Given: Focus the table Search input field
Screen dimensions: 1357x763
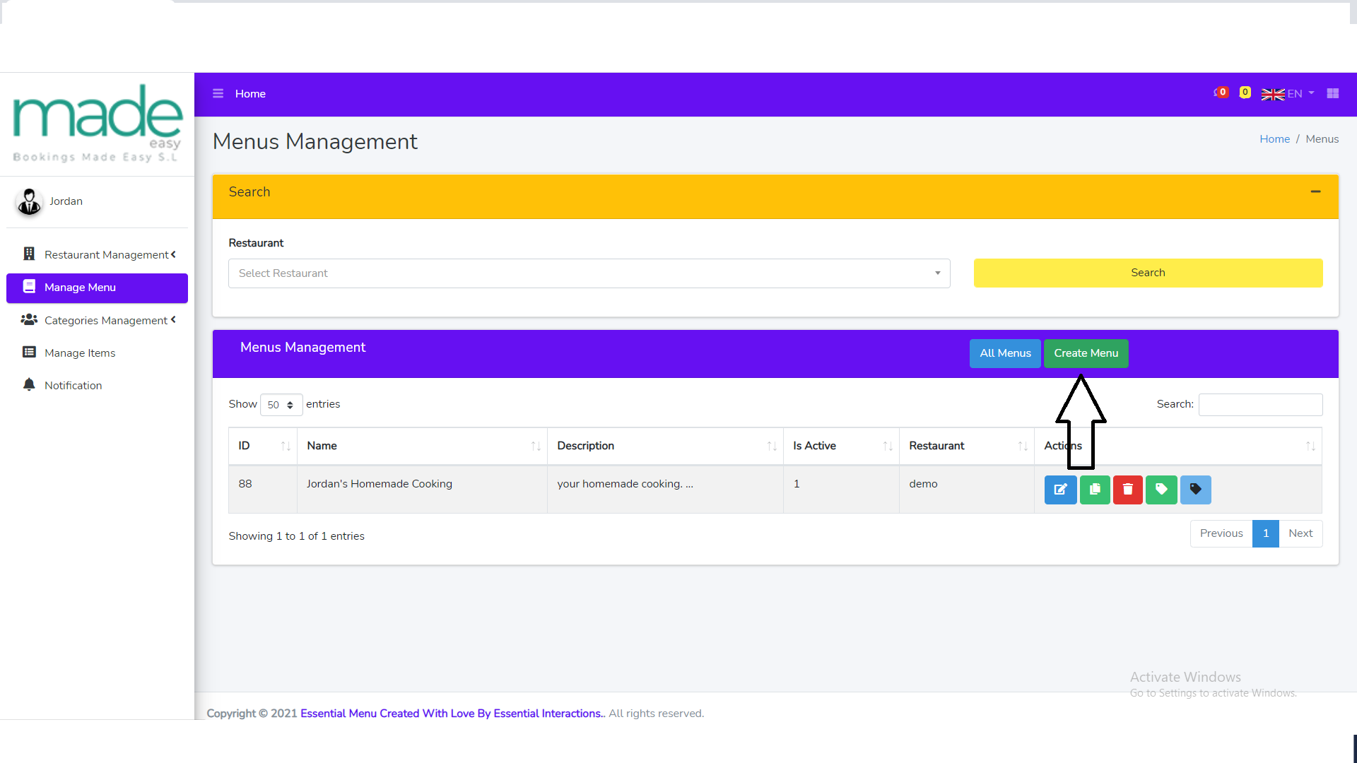Looking at the screenshot, I should pyautogui.click(x=1260, y=404).
